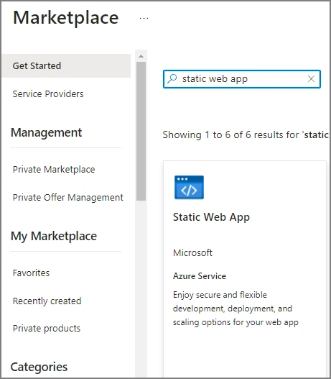Focus the 'static web app' search field
The width and height of the screenshot is (331, 379).
(242, 79)
